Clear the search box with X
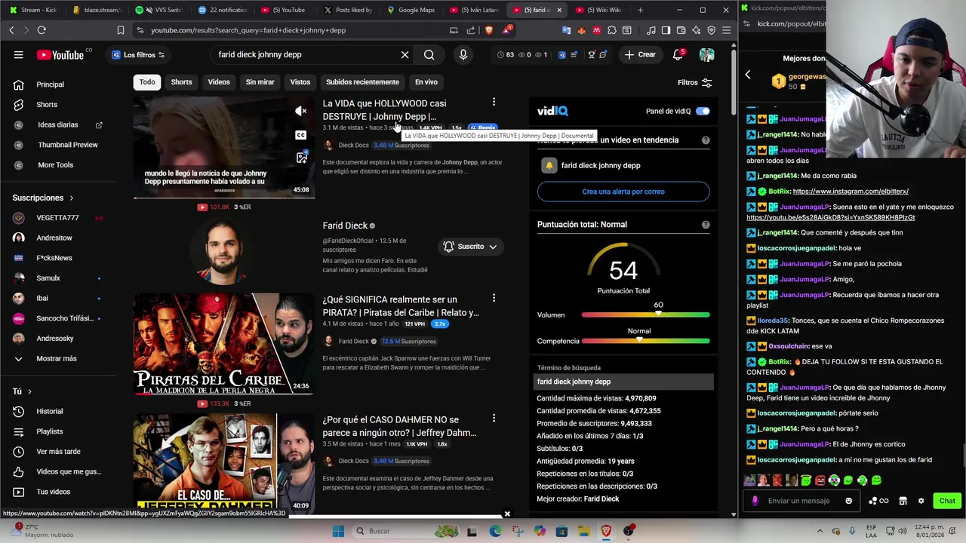This screenshot has width=966, height=543. click(405, 54)
